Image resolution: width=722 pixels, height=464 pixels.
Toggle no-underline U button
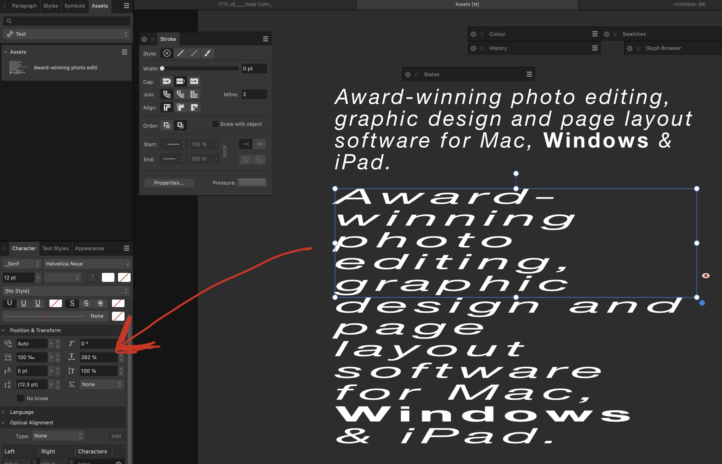(x=10, y=303)
